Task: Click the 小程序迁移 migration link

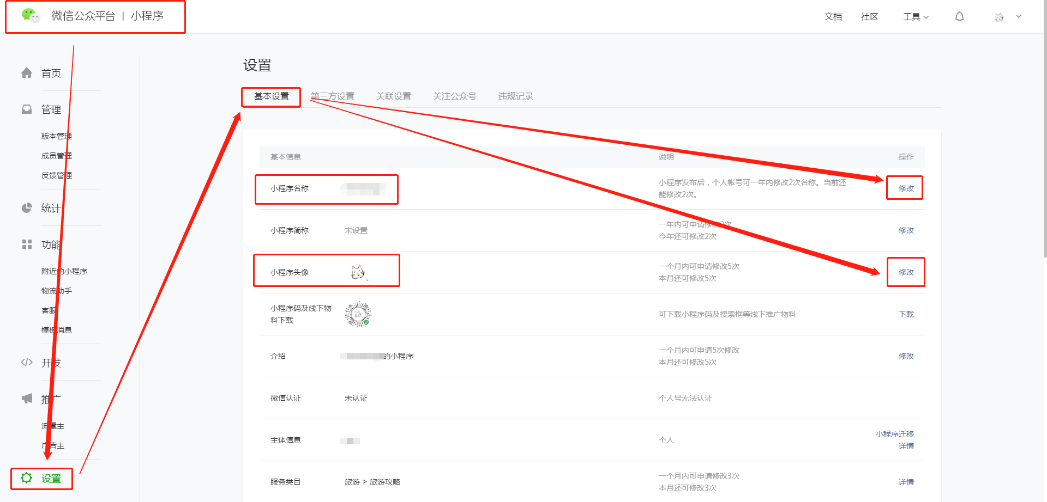Action: [x=894, y=434]
